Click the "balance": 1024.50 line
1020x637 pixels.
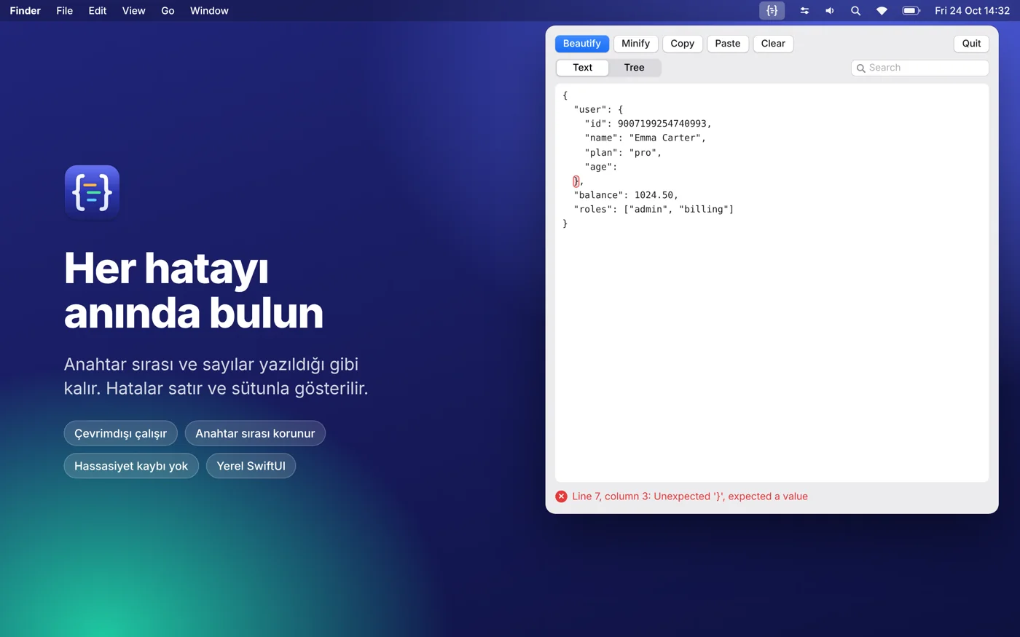point(626,195)
